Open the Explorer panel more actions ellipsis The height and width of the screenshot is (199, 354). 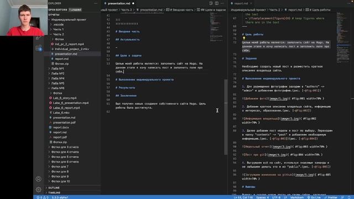point(96,3)
